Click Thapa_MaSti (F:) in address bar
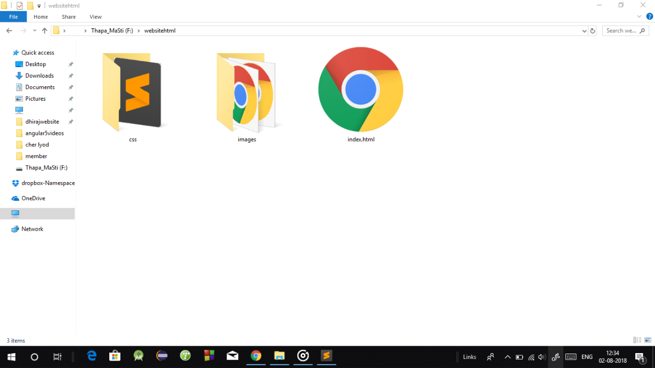This screenshot has width=655, height=368. click(112, 31)
